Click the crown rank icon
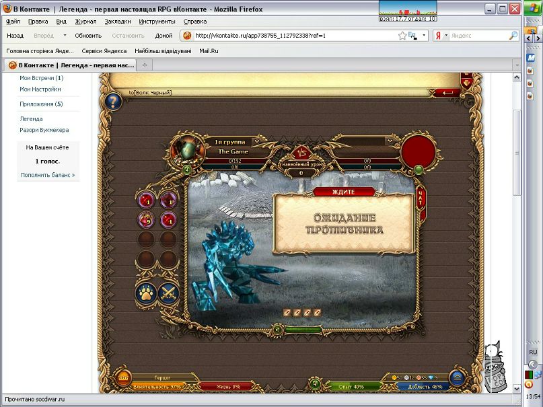Viewport: 543px width, 407px height. (122, 377)
